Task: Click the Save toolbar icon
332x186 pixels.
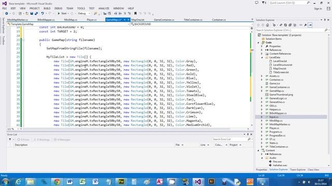Action: tap(32, 13)
